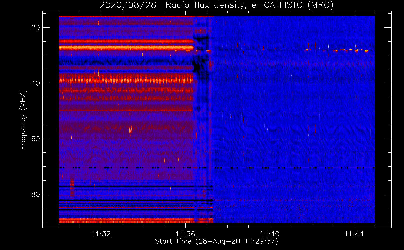The width and height of the screenshot is (404, 250).
Task: Click the 11:32 time tick label
Action: click(101, 234)
